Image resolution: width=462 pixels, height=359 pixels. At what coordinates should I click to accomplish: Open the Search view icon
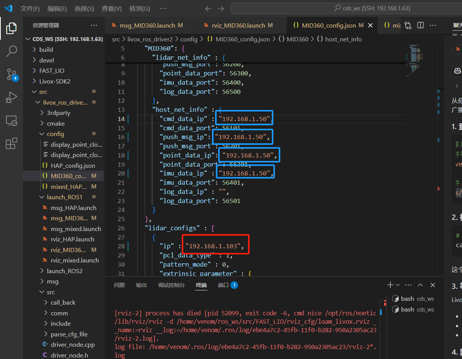click(12, 51)
